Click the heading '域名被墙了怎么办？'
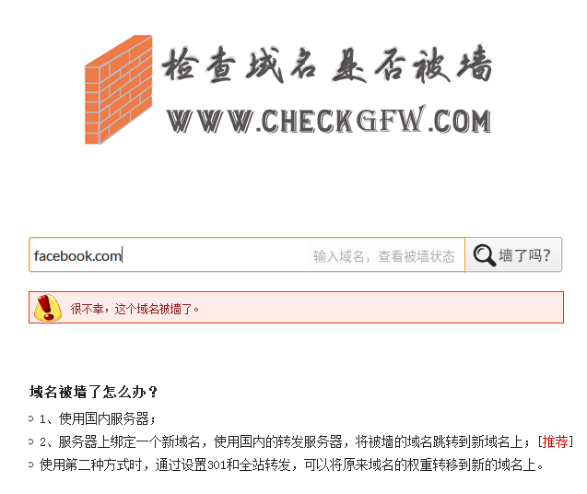This screenshot has height=494, width=587. click(x=94, y=392)
